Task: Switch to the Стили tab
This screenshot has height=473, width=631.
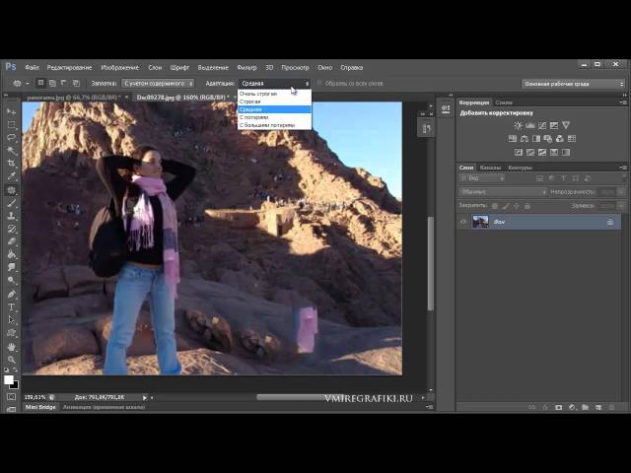Action: (504, 102)
